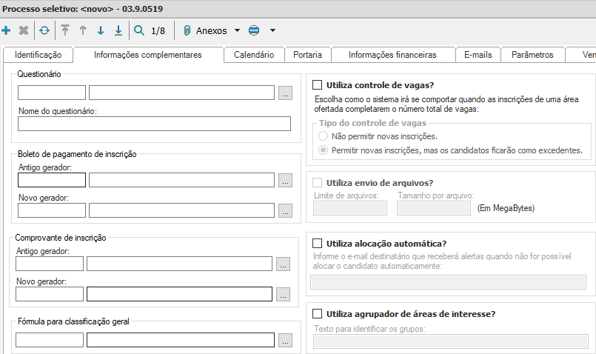Click the 'Nome do questionário' text field
This screenshot has width=596, height=354.
pos(154,124)
